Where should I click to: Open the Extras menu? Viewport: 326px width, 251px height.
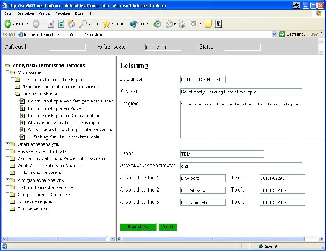(x=80, y=13)
